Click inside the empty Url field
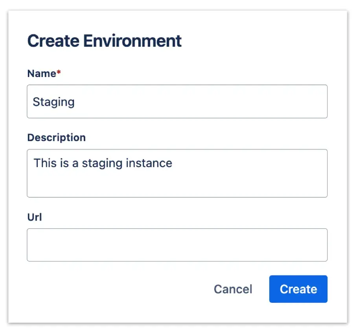 [177, 245]
